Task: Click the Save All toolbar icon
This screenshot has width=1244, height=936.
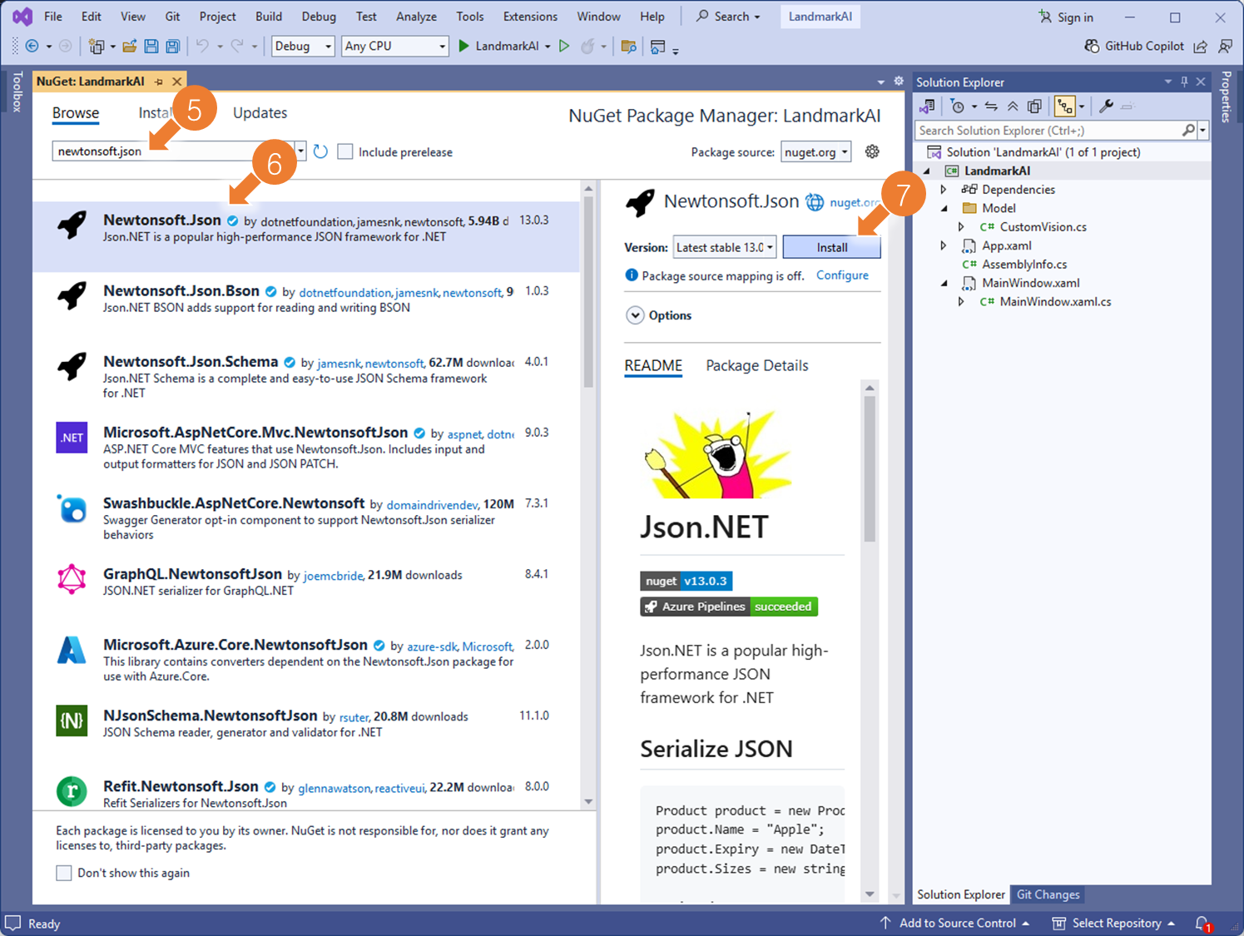Action: point(172,47)
